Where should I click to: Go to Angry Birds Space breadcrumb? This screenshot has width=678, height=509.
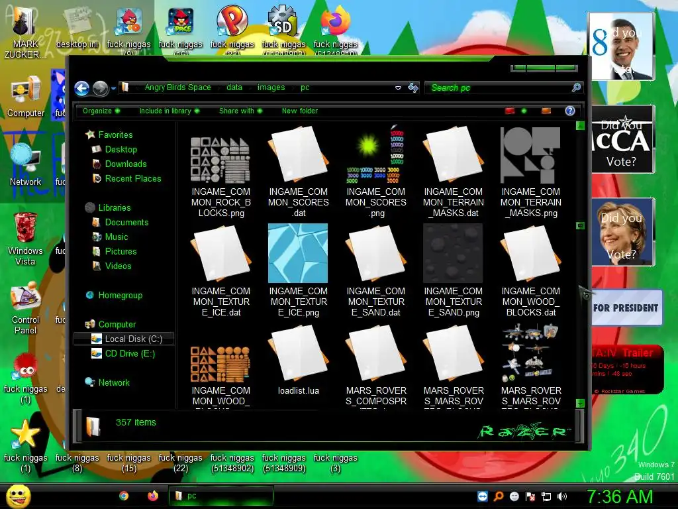tap(177, 87)
